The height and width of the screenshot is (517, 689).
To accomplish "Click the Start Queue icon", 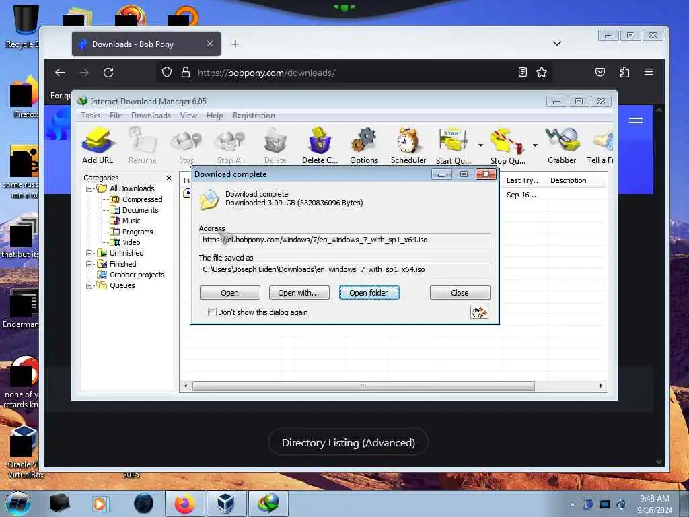I will 453,145.
